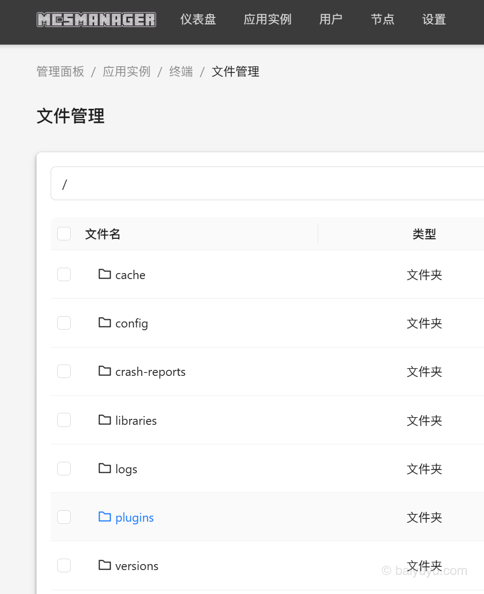Switch to 用户 in the navigation bar
This screenshot has height=594, width=484.
pos(330,19)
